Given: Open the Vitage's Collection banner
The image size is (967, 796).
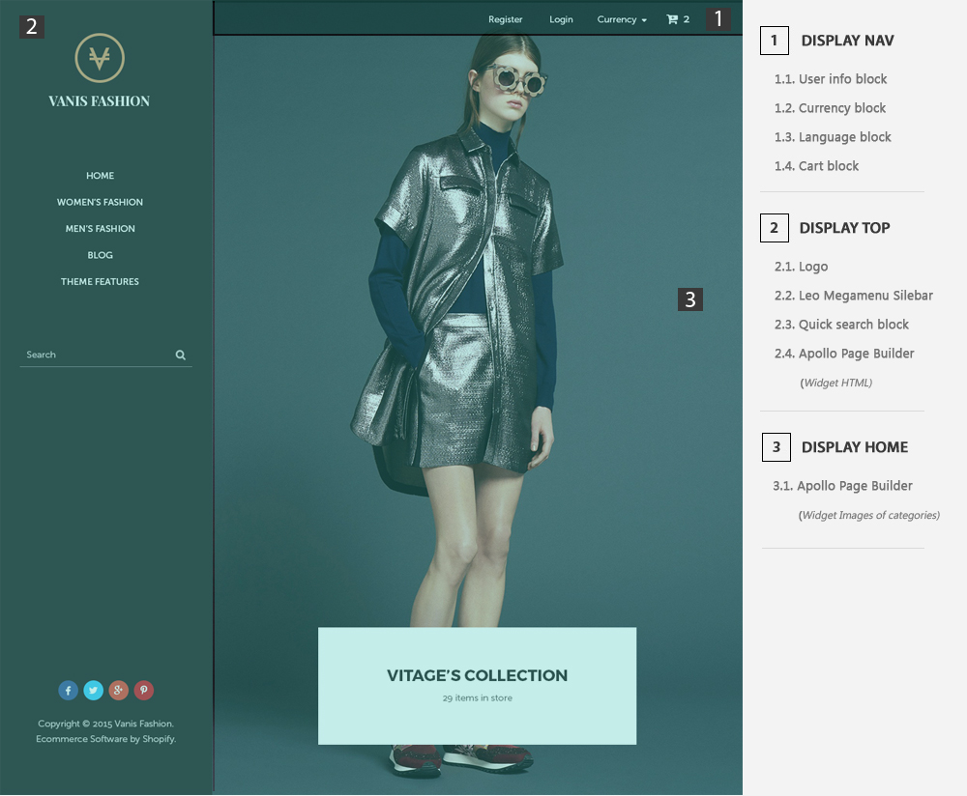Looking at the screenshot, I should [478, 686].
